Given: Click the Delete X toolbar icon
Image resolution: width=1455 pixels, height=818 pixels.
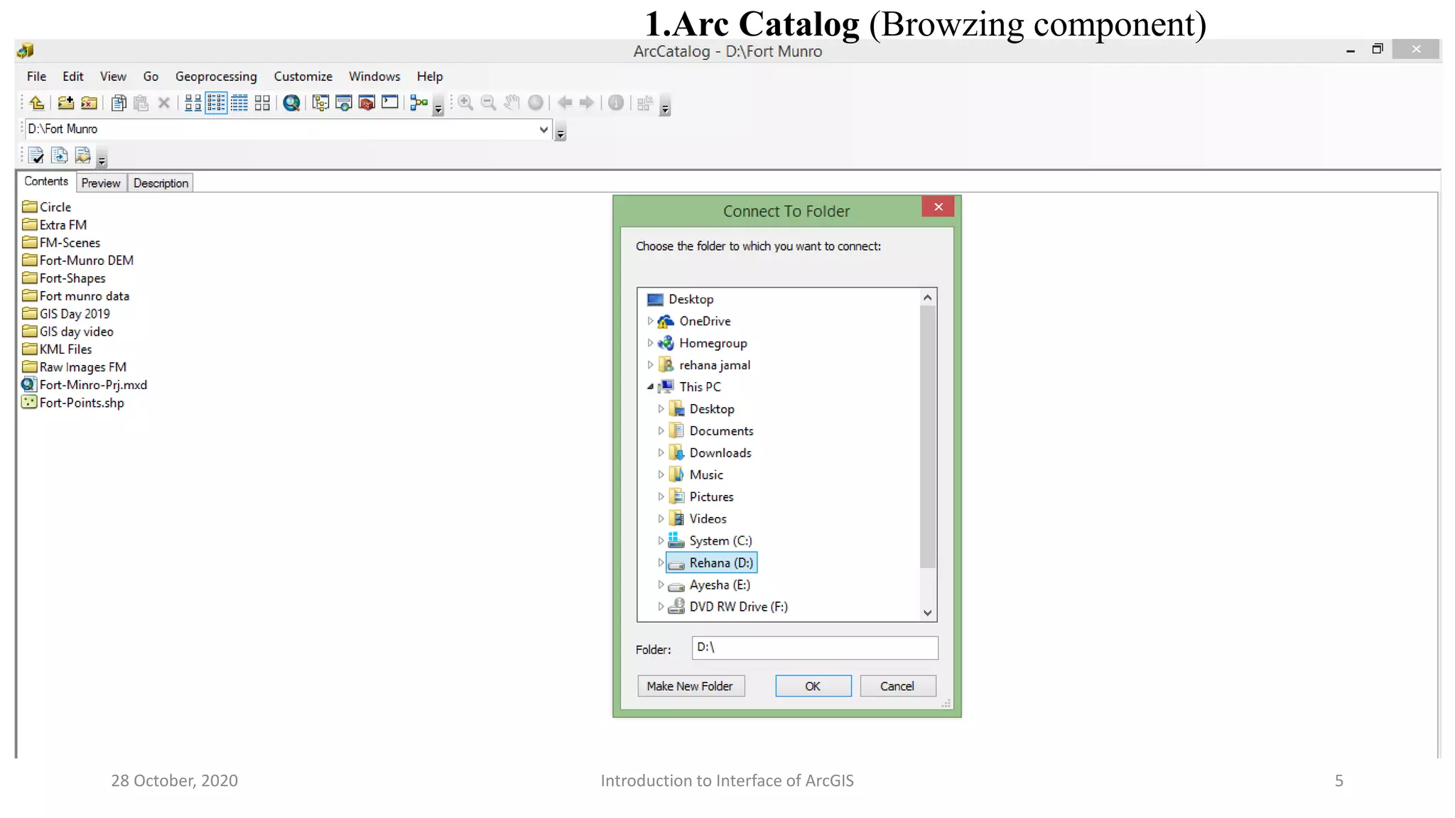Looking at the screenshot, I should point(164,103).
